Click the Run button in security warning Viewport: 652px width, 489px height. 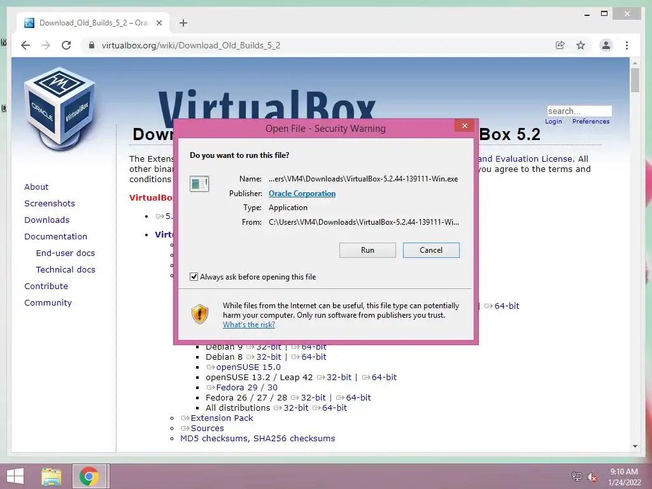367,250
